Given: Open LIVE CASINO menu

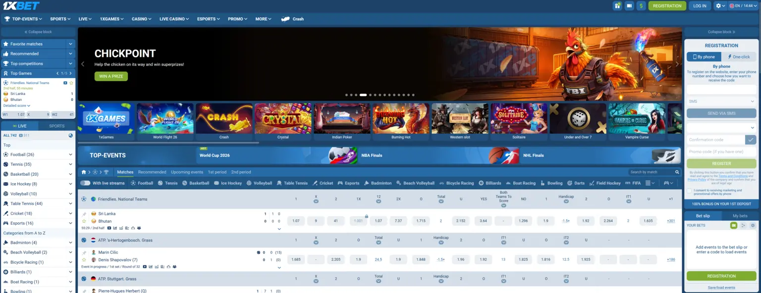Looking at the screenshot, I should pyautogui.click(x=174, y=19).
